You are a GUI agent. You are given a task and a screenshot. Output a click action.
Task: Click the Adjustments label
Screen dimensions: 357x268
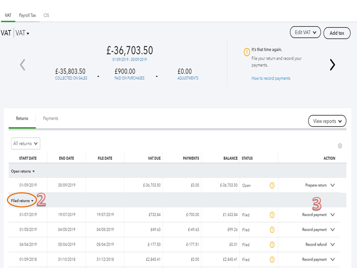(188, 78)
